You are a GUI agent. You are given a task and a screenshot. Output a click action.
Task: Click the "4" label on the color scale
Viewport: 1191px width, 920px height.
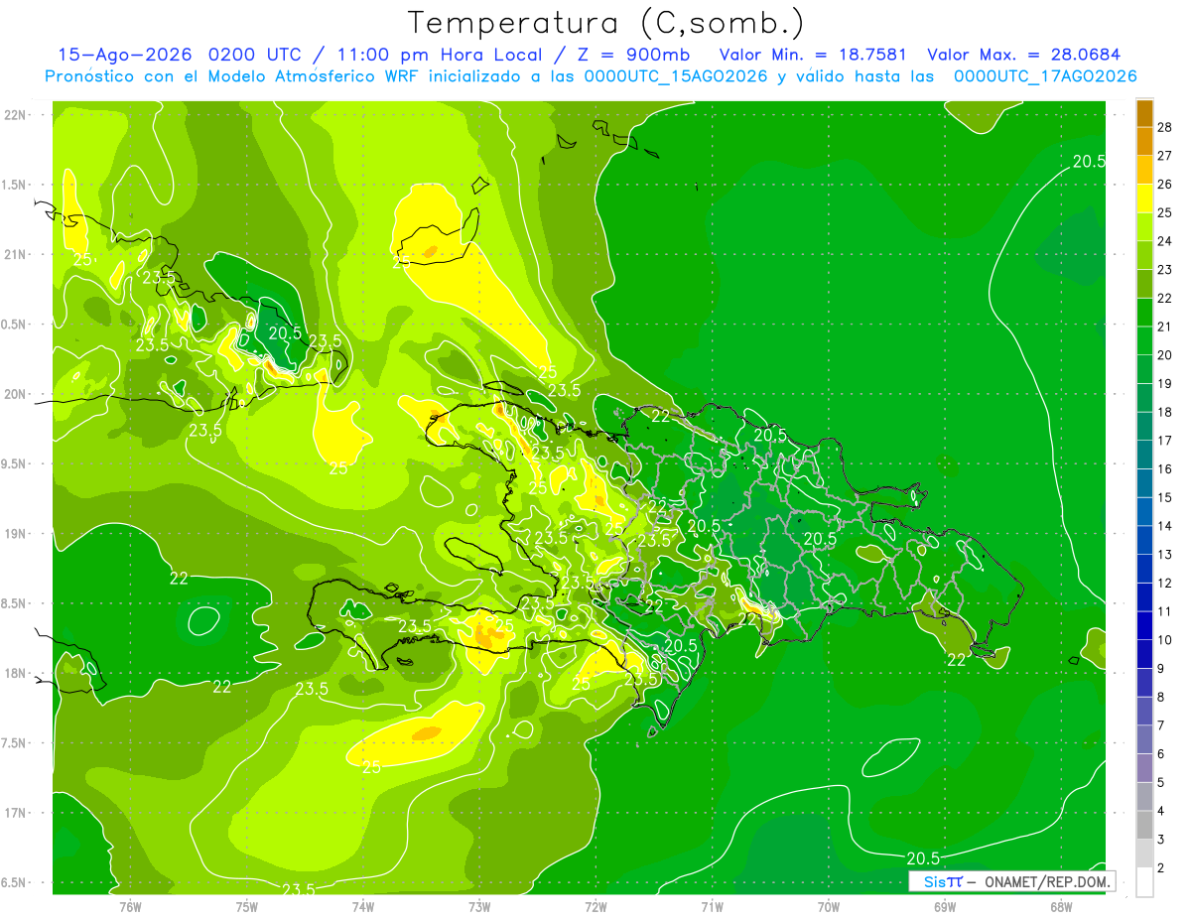point(1161,811)
